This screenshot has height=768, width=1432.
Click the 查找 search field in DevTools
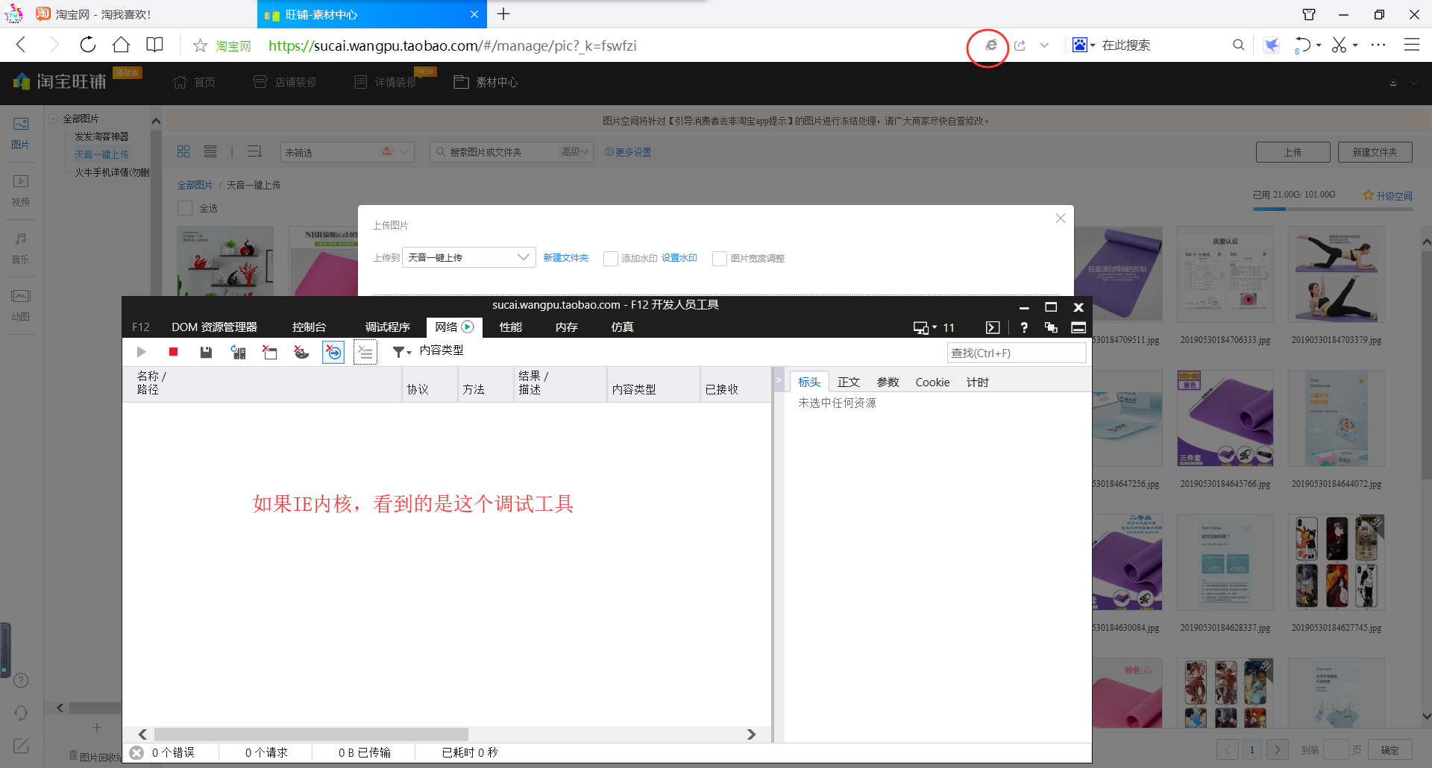1016,353
